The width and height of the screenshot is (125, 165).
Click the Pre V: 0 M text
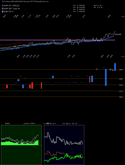pos(98,7)
